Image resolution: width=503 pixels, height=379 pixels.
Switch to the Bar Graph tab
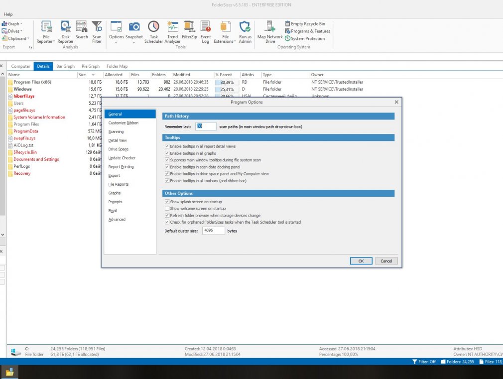point(65,66)
